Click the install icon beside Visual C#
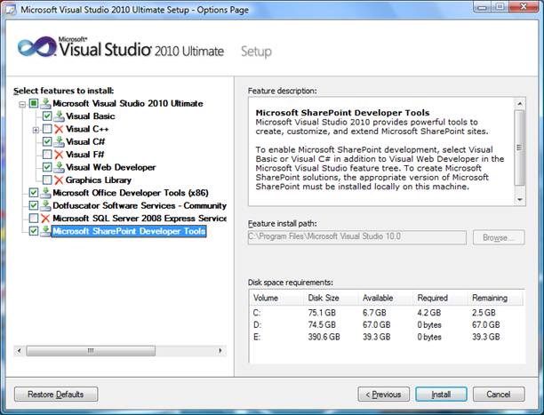Screen dimensions: 544x415 pyautogui.click(x=59, y=141)
